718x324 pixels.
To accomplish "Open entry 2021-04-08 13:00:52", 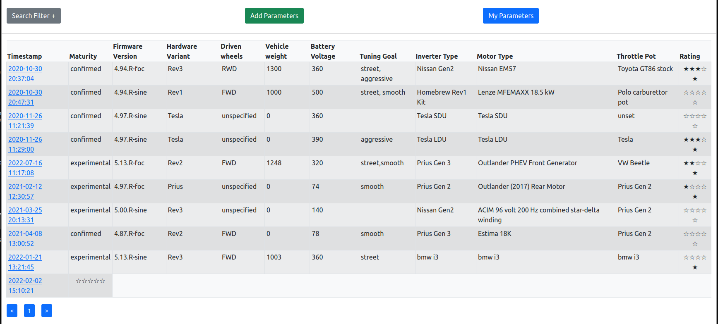I will pos(25,238).
